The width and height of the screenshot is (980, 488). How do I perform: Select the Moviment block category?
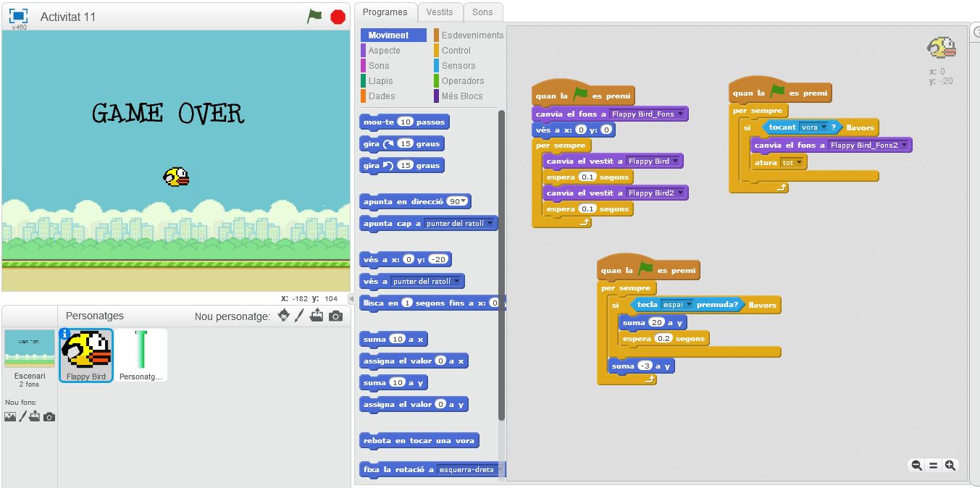tap(393, 35)
